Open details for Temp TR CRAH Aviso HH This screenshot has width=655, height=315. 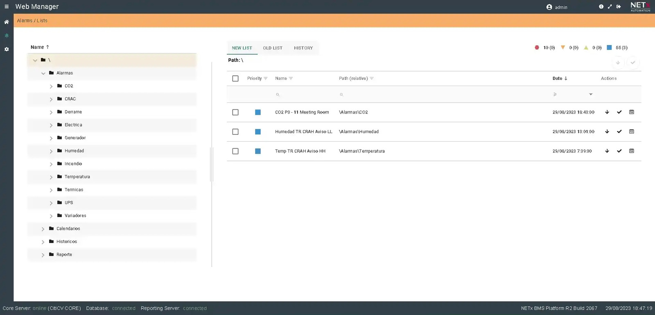pyautogui.click(x=632, y=151)
